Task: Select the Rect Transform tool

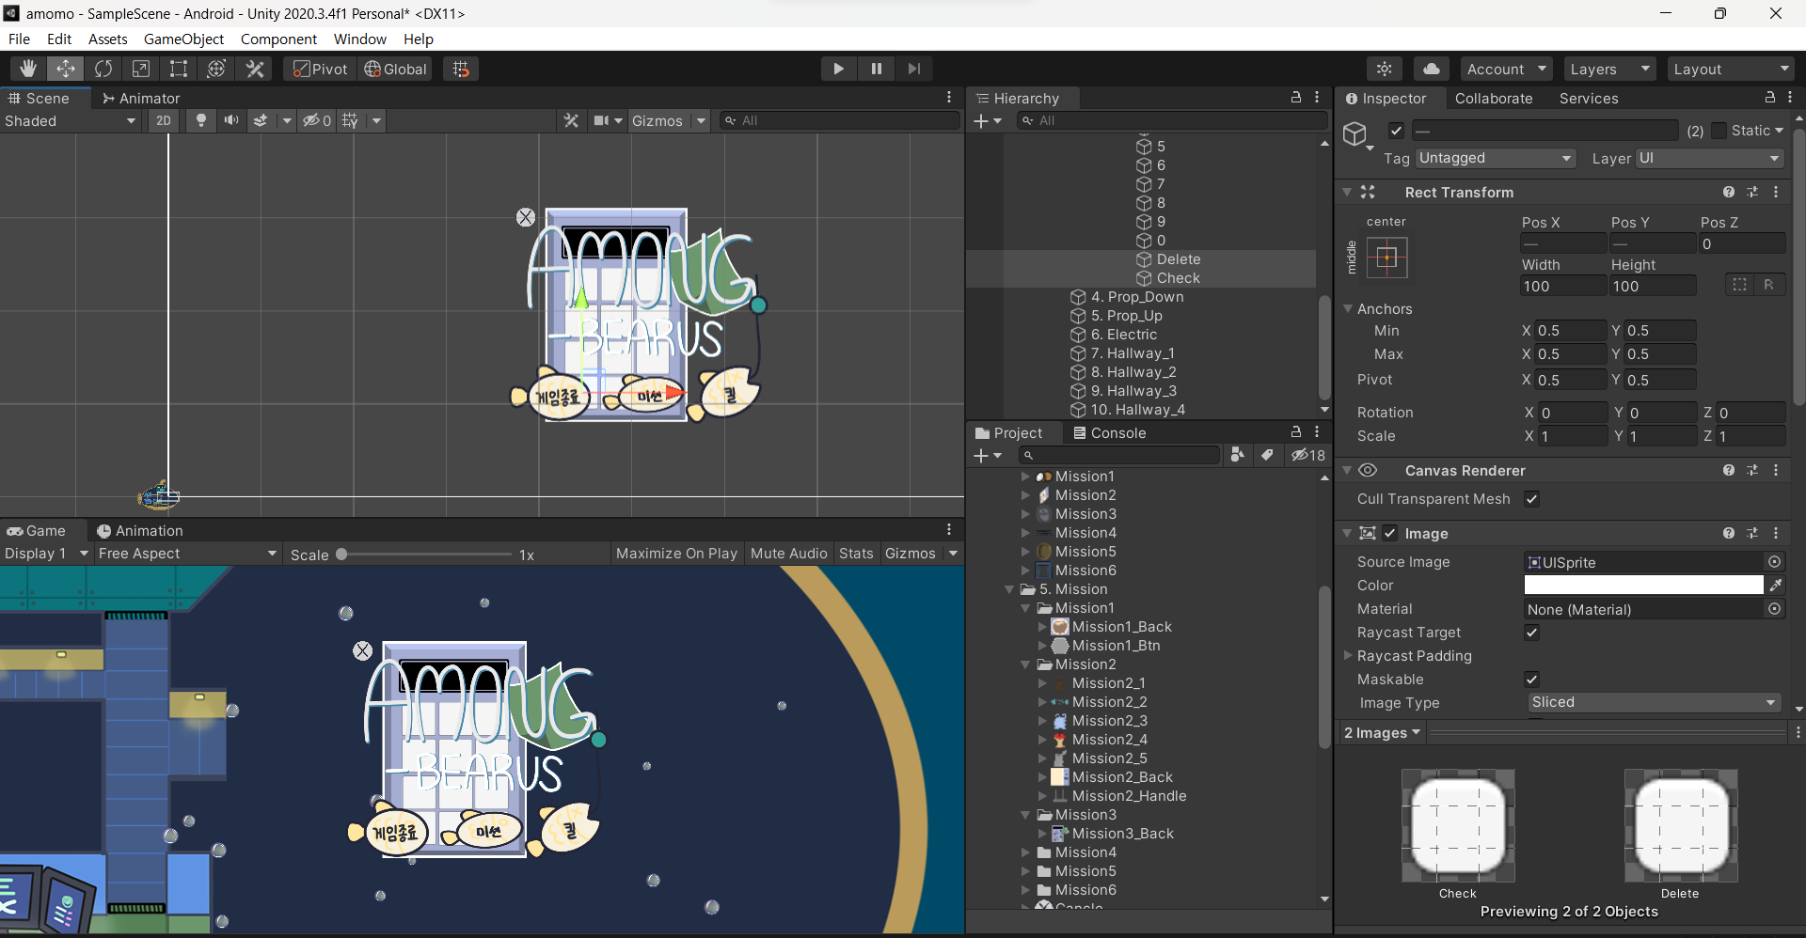Action: tap(179, 69)
